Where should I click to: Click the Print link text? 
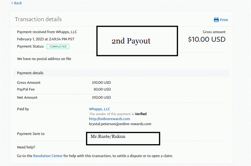(x=224, y=20)
